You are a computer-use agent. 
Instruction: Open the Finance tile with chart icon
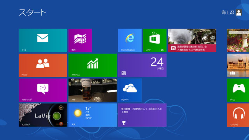pos(93,65)
